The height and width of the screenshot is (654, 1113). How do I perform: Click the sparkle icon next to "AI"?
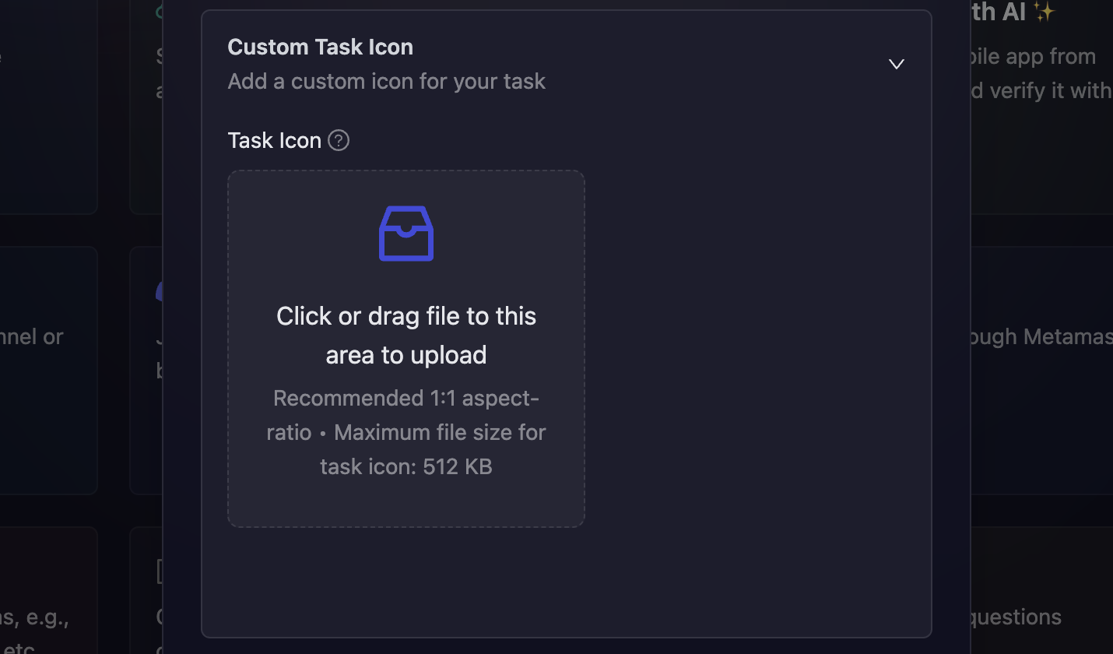point(1045,12)
